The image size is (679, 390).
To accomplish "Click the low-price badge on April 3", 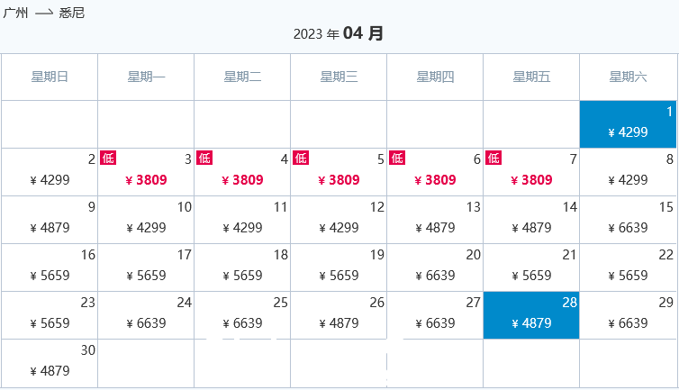I will (x=108, y=158).
